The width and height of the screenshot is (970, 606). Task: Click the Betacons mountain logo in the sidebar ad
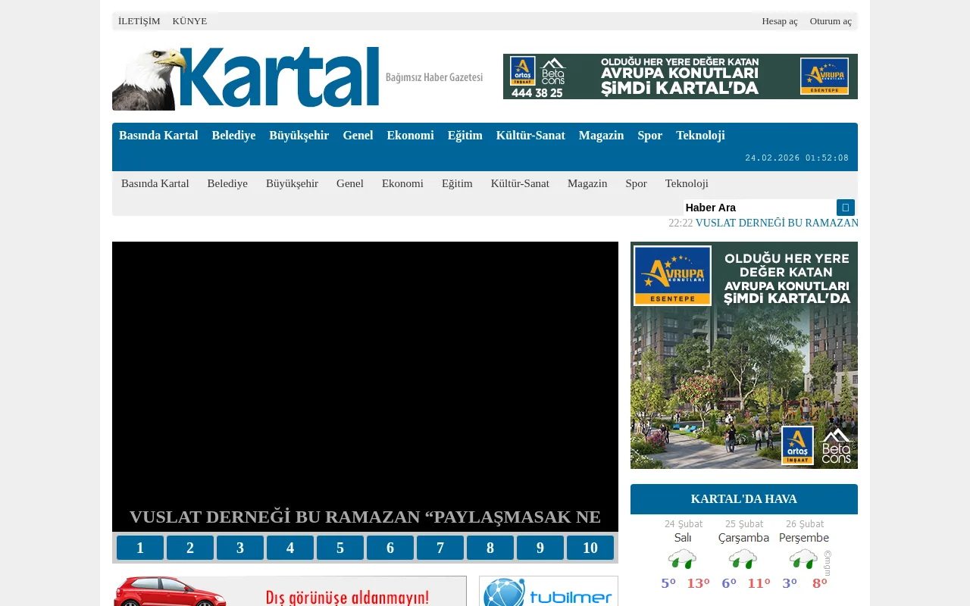tap(836, 445)
